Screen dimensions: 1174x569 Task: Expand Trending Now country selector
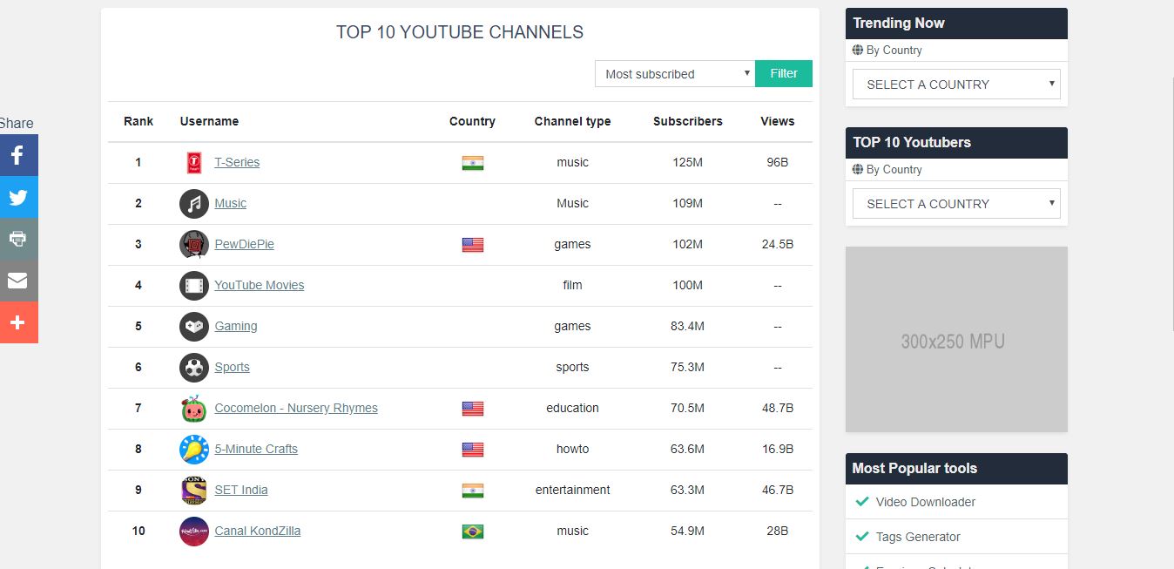pos(955,85)
